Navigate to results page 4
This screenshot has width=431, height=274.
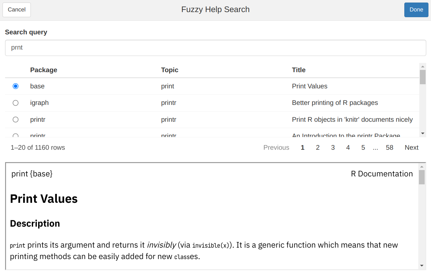(x=348, y=147)
